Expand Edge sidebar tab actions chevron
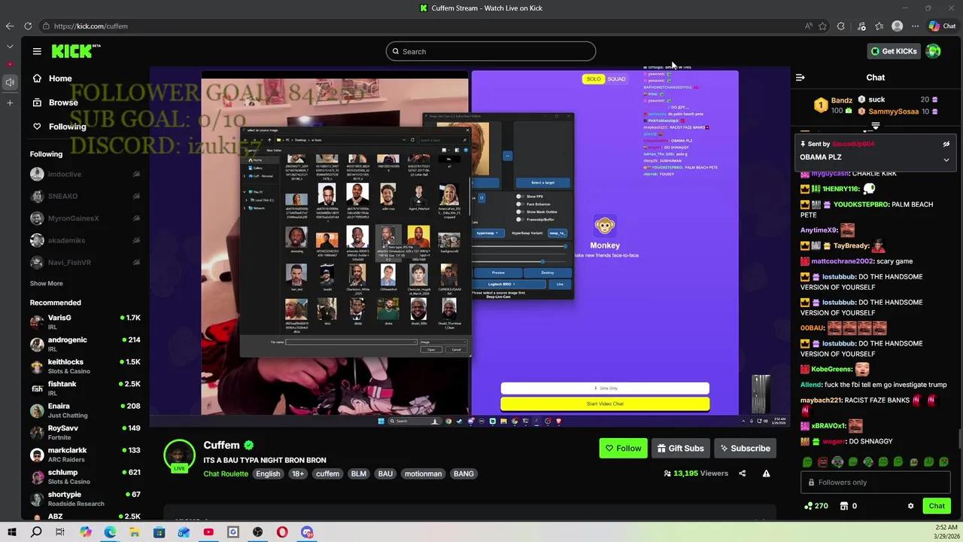This screenshot has width=963, height=542. pos(9,47)
